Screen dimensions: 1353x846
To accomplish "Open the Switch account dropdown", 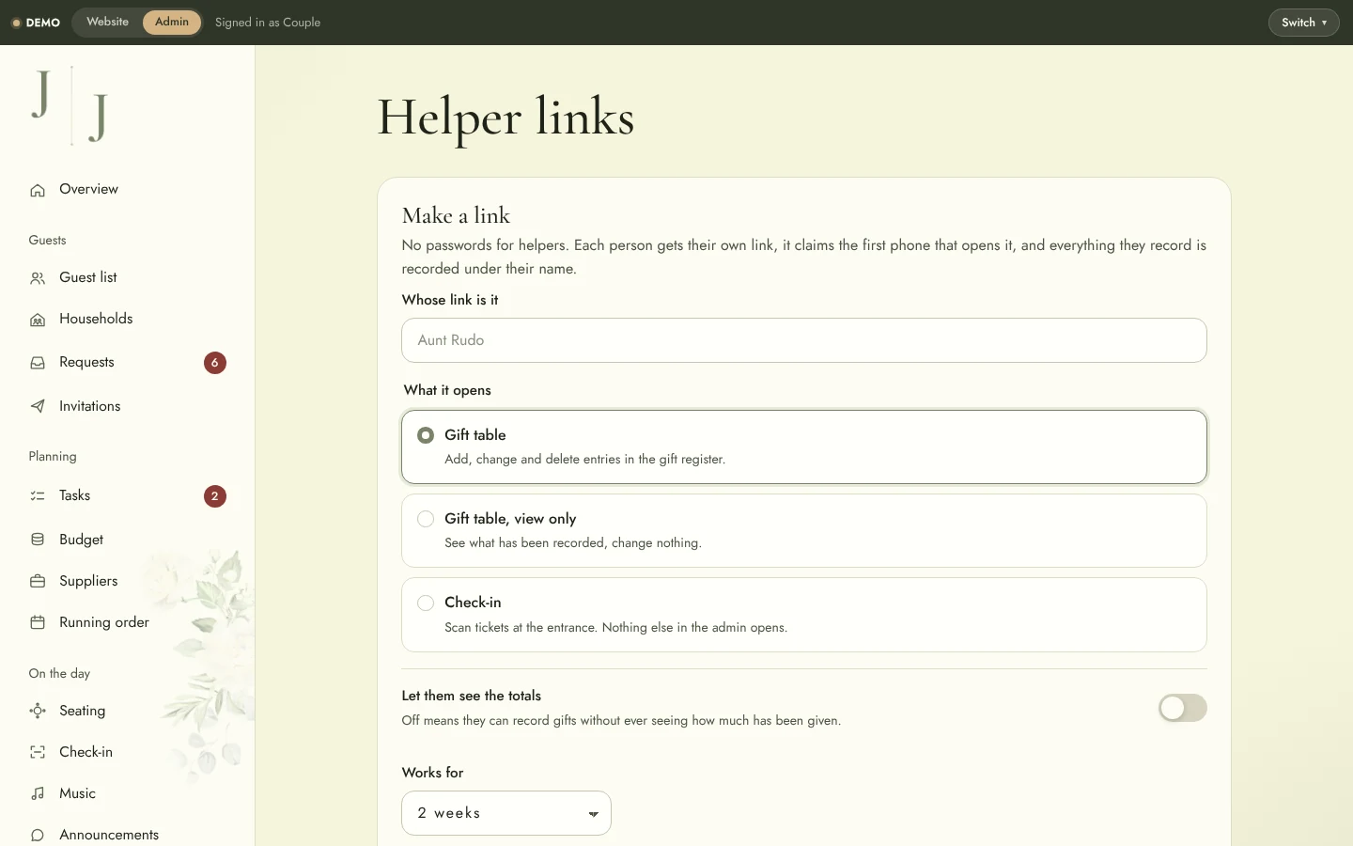I will point(1303,23).
